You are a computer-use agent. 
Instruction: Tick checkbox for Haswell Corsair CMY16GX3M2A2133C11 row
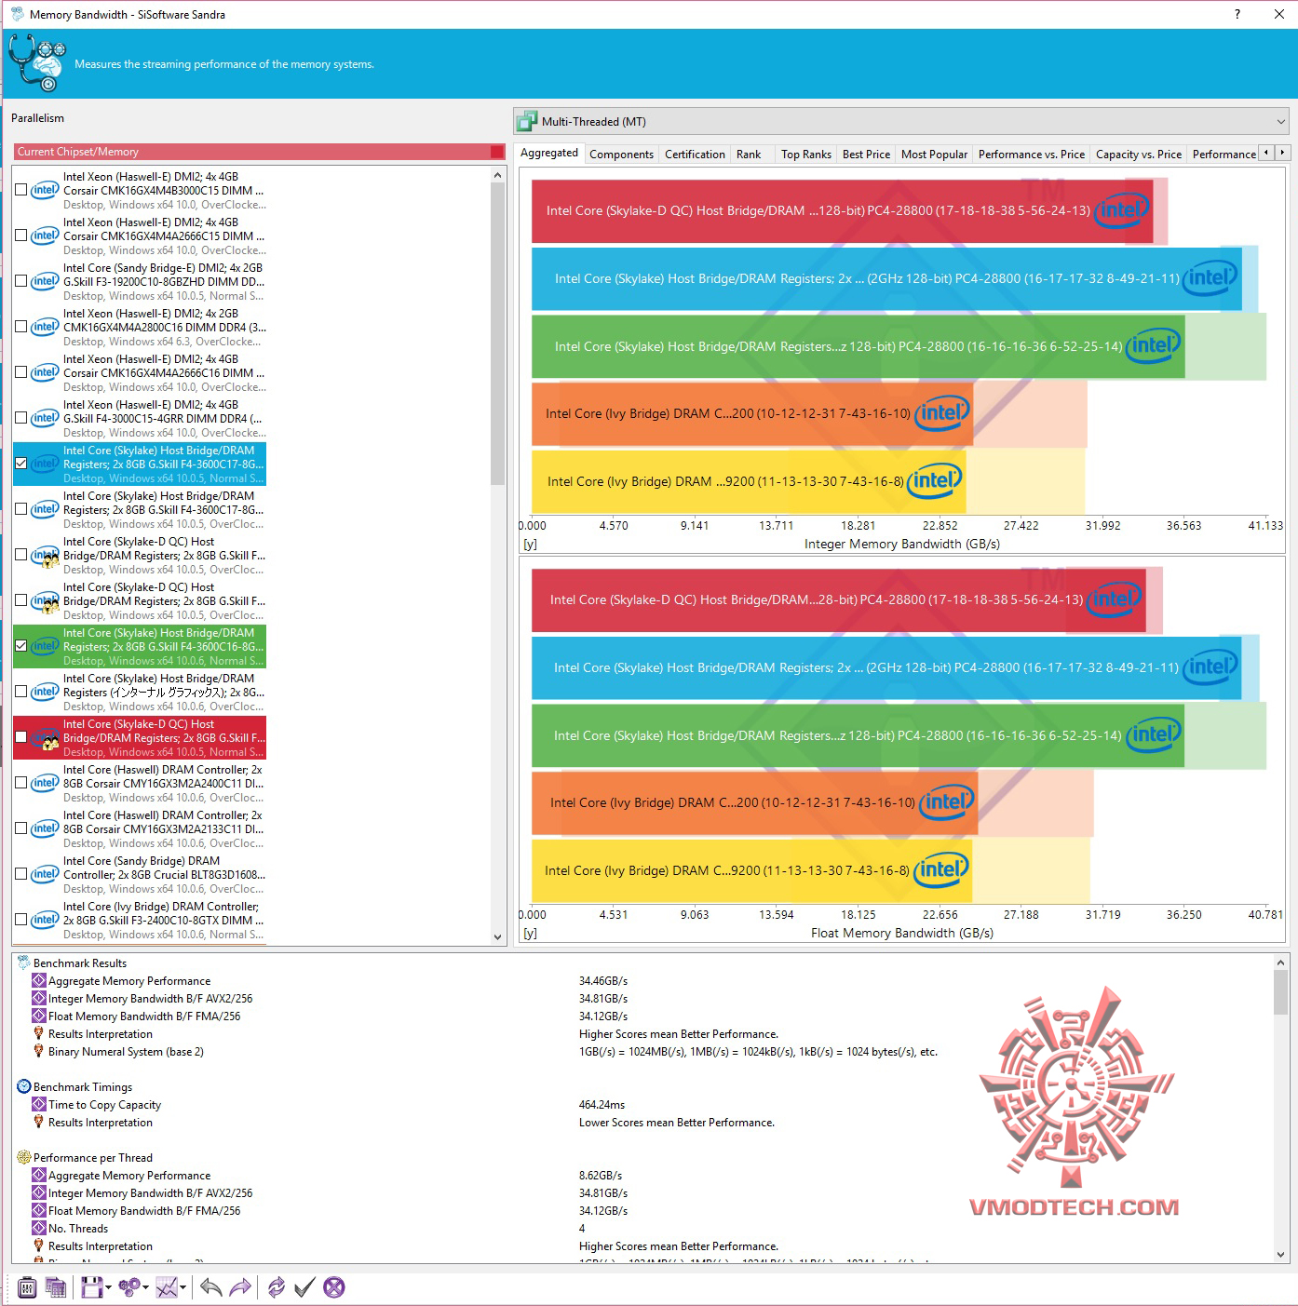point(20,828)
